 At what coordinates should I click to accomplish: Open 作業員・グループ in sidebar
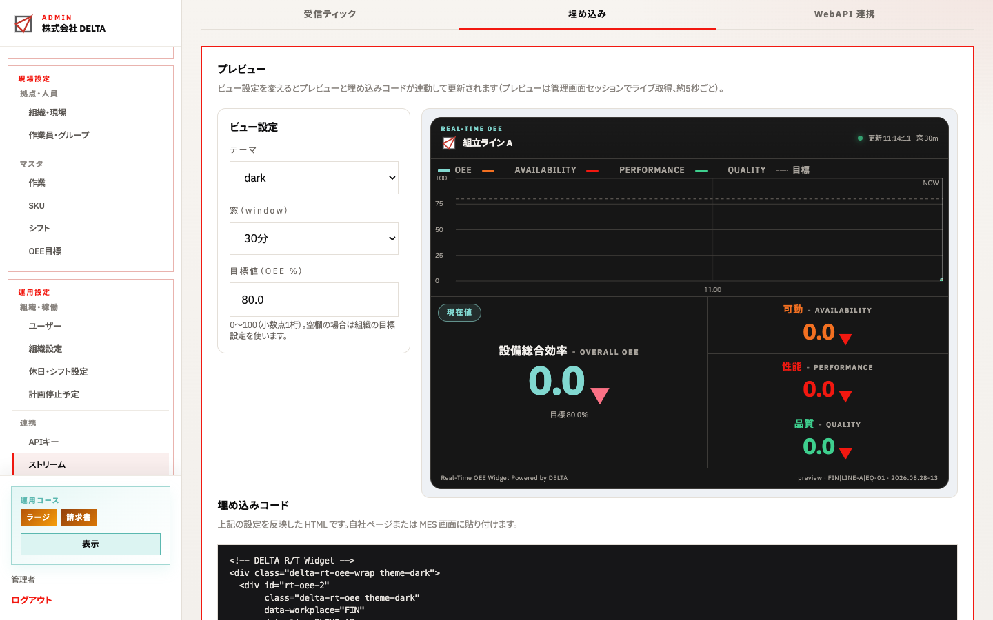pyautogui.click(x=90, y=136)
